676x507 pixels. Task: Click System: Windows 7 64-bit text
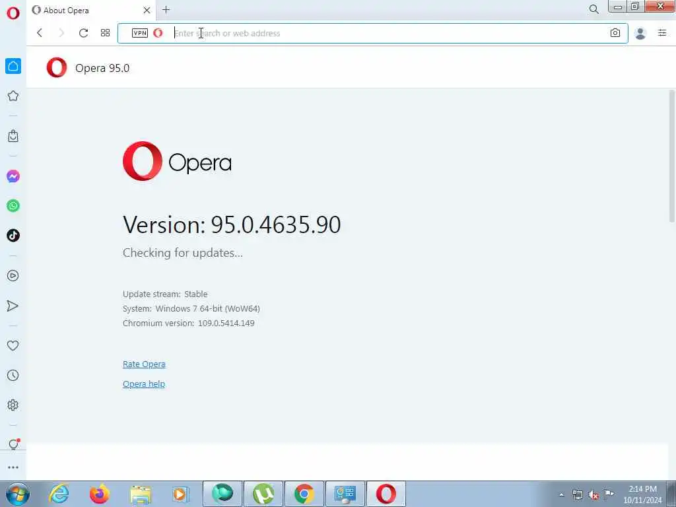coord(191,309)
